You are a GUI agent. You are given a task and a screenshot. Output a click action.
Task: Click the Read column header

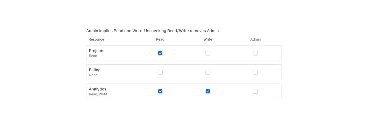160,39
